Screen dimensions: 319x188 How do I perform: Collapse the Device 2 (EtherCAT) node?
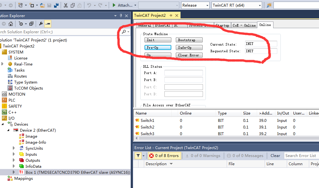(x=8, y=130)
